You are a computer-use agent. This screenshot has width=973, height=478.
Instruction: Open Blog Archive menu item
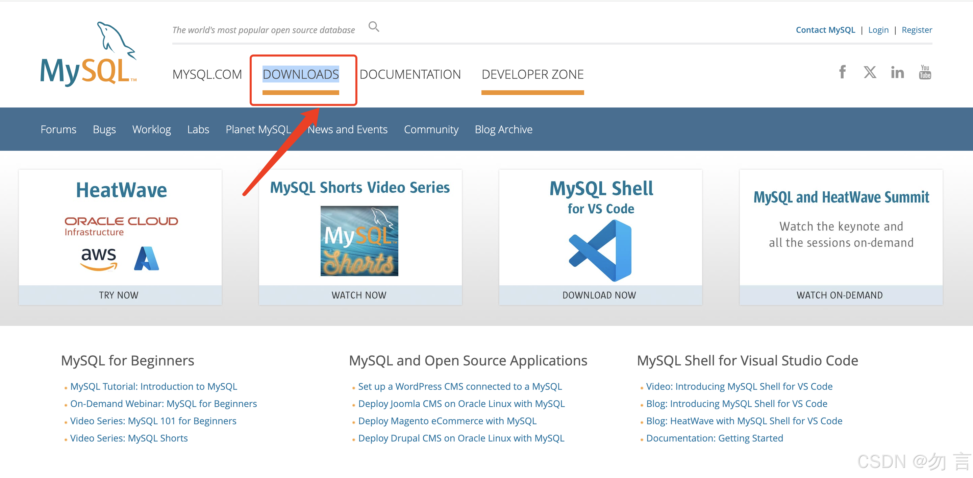[x=503, y=129]
